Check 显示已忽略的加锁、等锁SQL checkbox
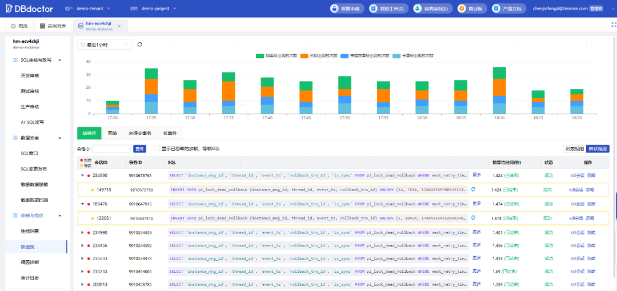 pos(158,149)
